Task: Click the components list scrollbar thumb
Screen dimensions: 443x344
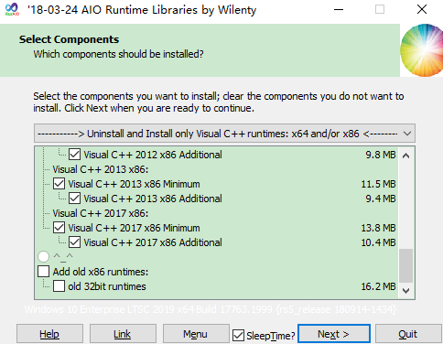Action: (x=405, y=265)
